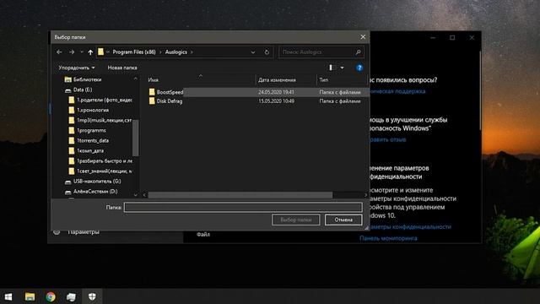Change the view layout icon
The width and height of the screenshot is (540, 304).
pyautogui.click(x=332, y=68)
